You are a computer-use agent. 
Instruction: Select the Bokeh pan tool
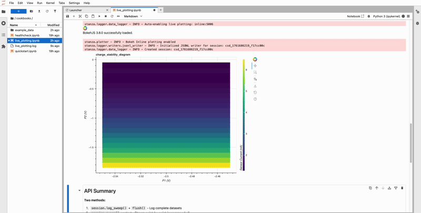tap(255, 66)
